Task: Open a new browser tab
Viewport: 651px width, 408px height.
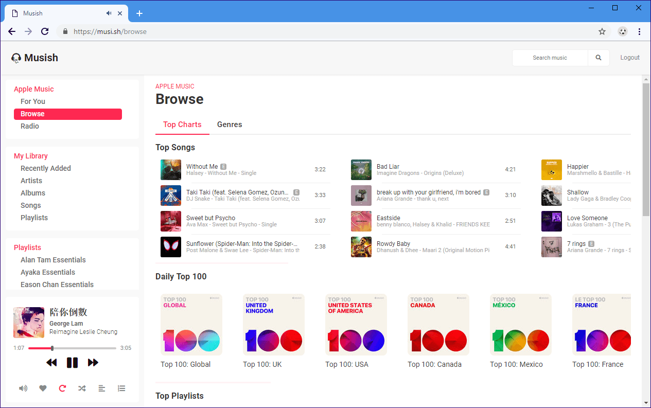Action: 139,13
